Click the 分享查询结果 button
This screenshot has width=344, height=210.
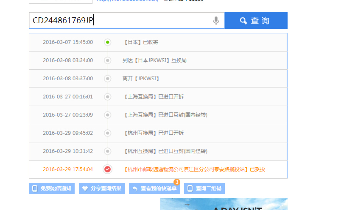102,188
